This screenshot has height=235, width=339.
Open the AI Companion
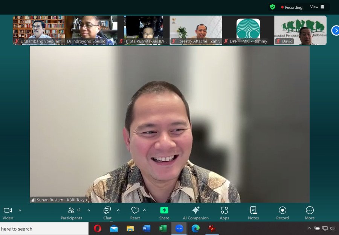coord(195,213)
